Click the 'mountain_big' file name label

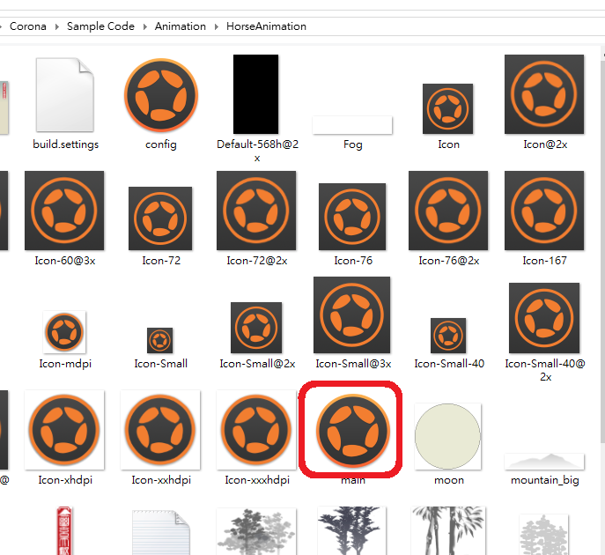(x=545, y=480)
